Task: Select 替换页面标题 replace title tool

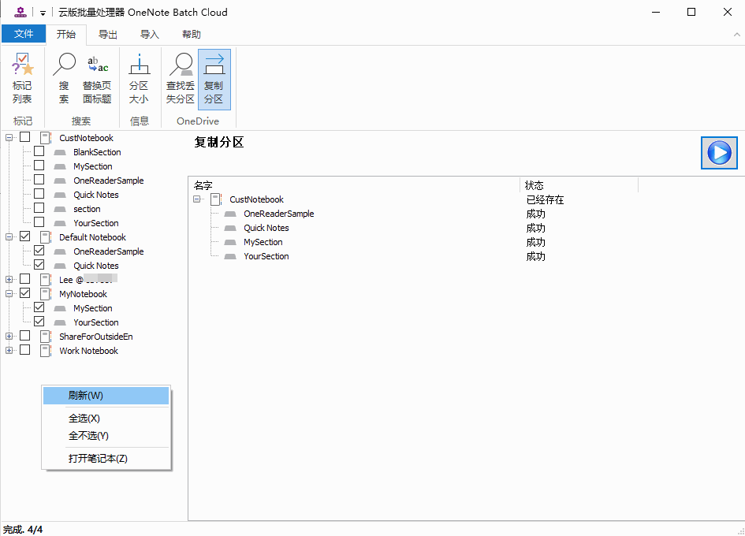Action: pyautogui.click(x=97, y=79)
